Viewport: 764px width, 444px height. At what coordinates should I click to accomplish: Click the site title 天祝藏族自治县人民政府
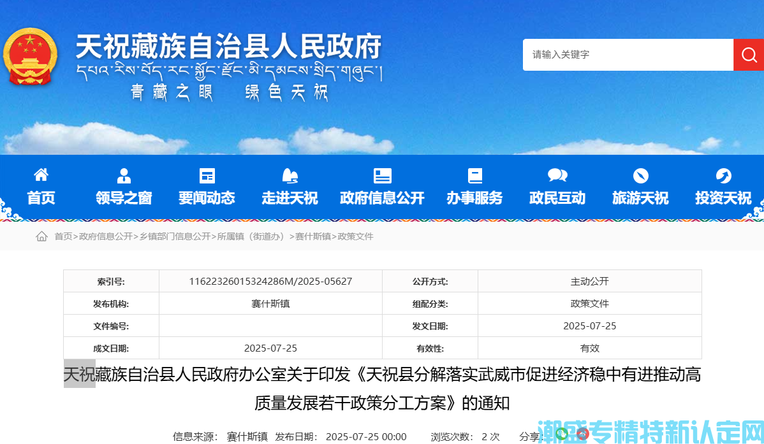click(x=228, y=47)
